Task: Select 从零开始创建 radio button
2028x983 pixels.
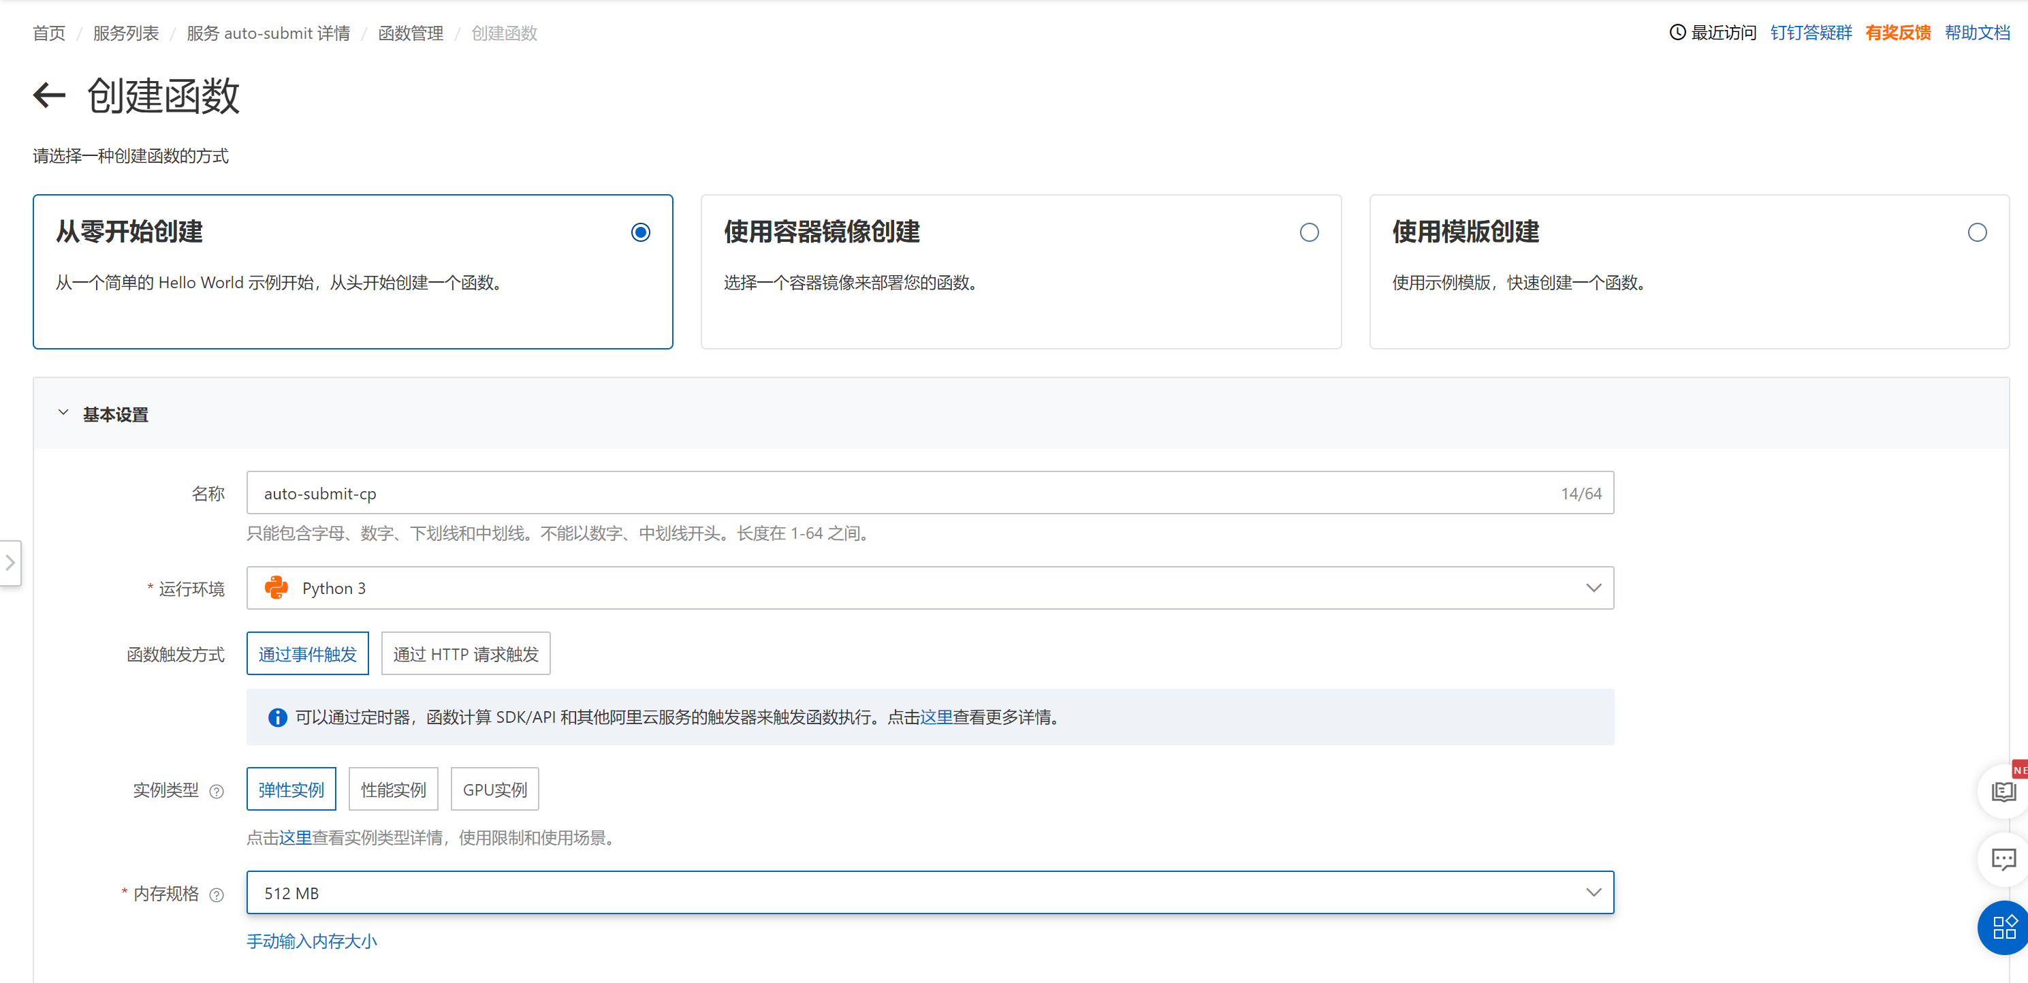Action: [641, 232]
